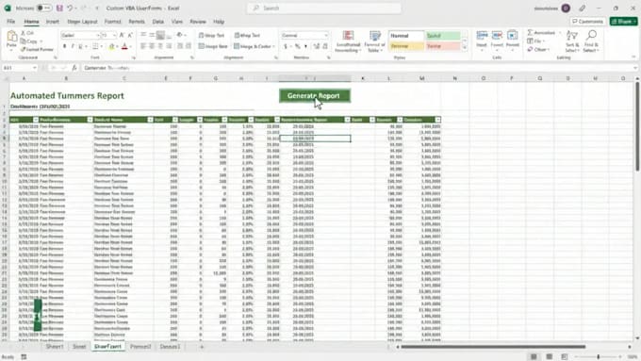
Task: Click the Normal view icon in status bar
Action: 534,357
